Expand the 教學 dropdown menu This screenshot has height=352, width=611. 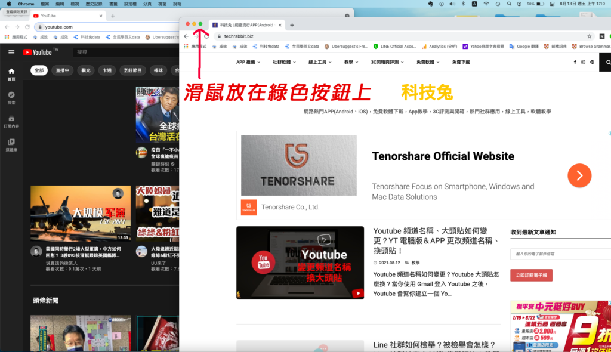point(351,62)
